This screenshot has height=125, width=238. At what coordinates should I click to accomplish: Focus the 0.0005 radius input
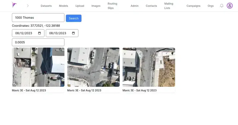[x=38, y=42]
